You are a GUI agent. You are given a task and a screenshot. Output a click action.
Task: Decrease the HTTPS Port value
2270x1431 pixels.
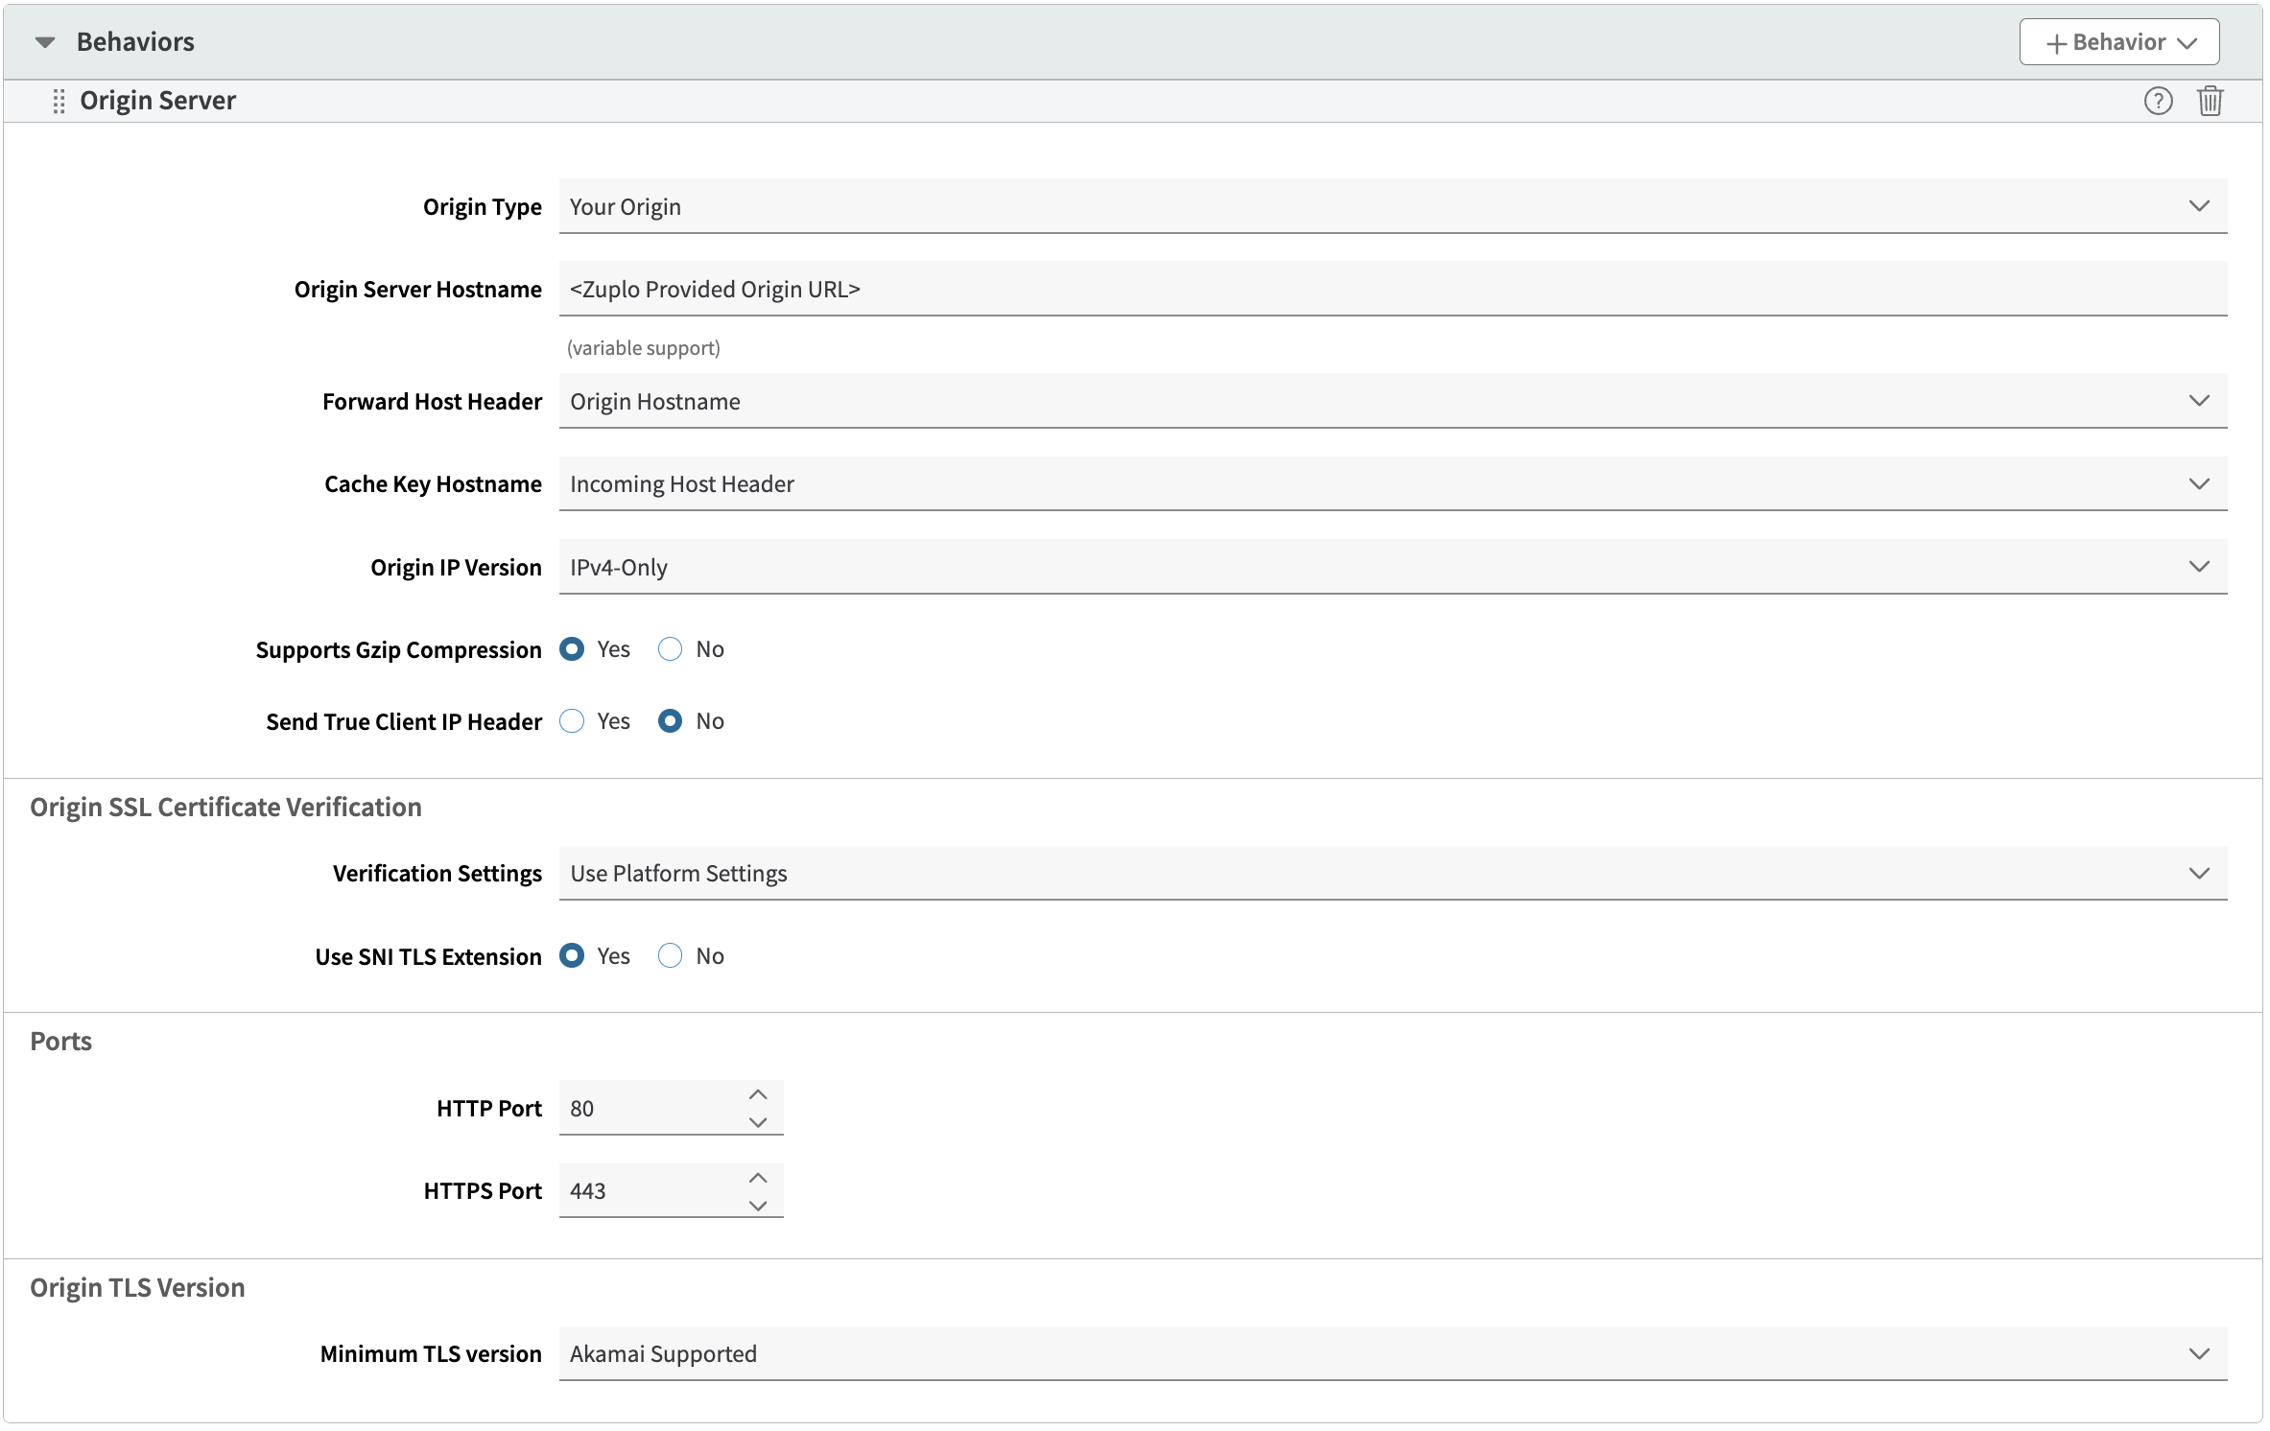tap(758, 1206)
